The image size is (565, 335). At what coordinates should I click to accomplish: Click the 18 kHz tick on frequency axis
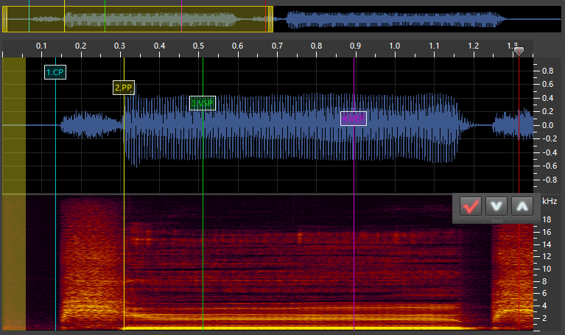click(x=547, y=219)
